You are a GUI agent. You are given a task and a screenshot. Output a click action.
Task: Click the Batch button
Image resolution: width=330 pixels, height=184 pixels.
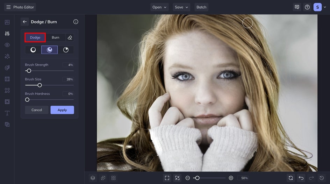click(x=201, y=7)
